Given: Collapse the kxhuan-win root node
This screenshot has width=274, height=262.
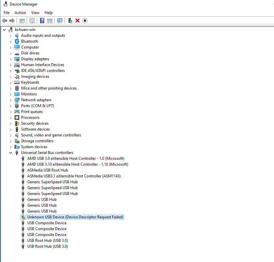Looking at the screenshot, I should (x=5, y=30).
